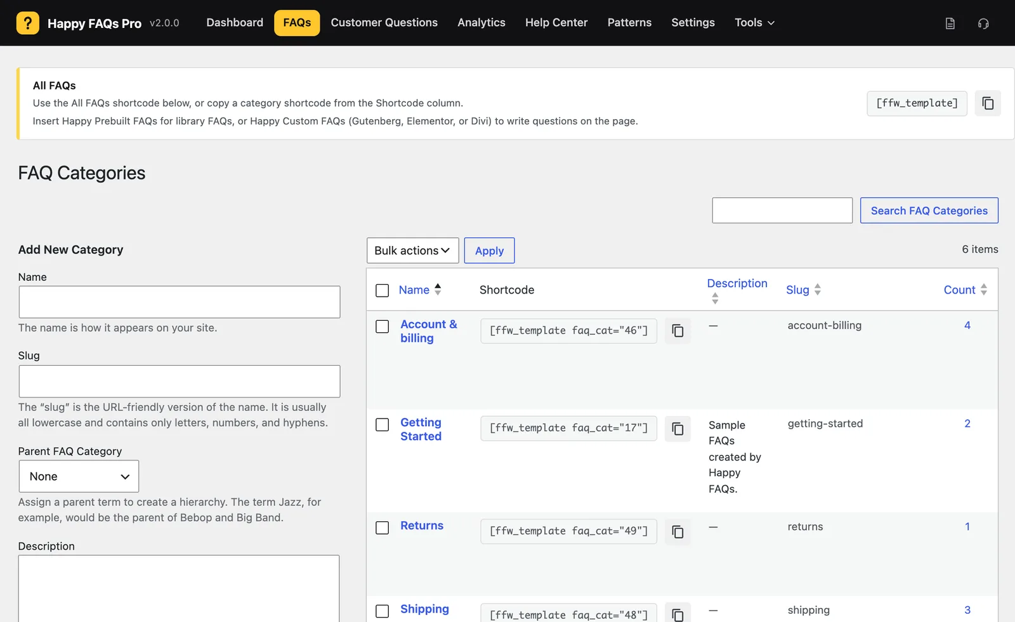Click the category search input field

click(782, 211)
